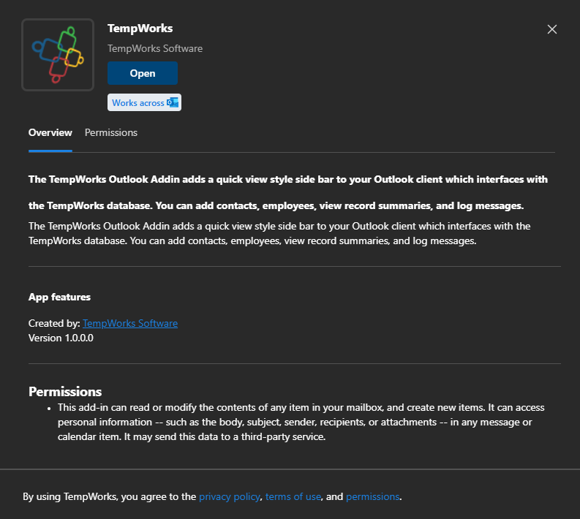Follow the terms of use link
This screenshot has height=519, width=580.
[x=293, y=496]
